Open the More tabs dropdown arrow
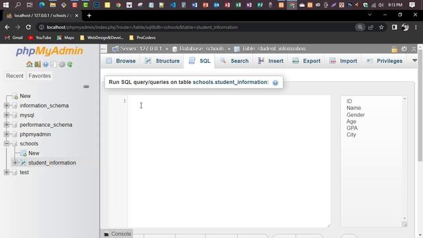This screenshot has width=423, height=238. tap(414, 61)
